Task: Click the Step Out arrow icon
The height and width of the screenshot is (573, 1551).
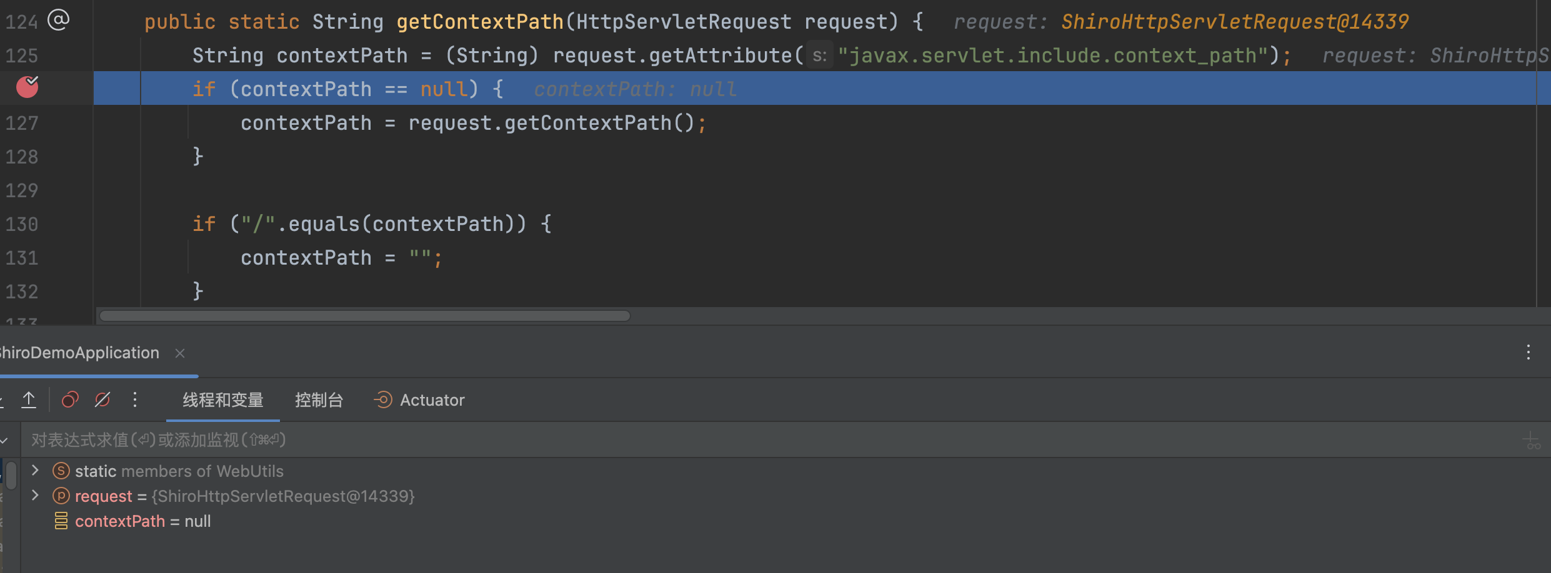Action: coord(29,399)
